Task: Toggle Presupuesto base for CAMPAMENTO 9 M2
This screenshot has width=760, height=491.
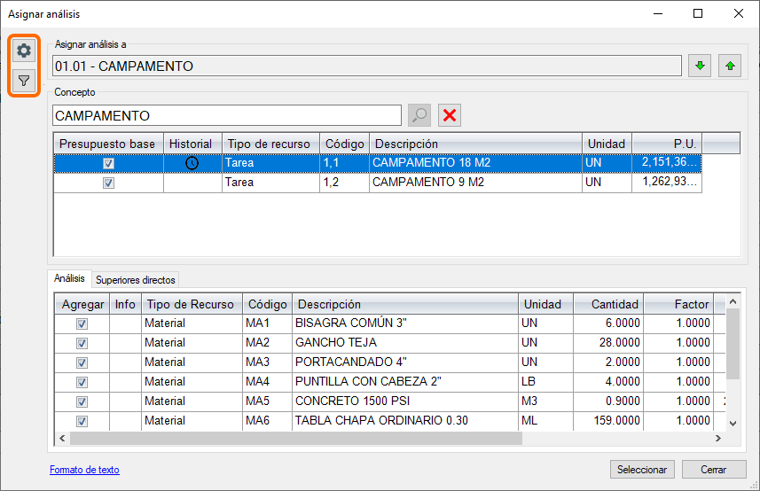Action: pos(108,183)
